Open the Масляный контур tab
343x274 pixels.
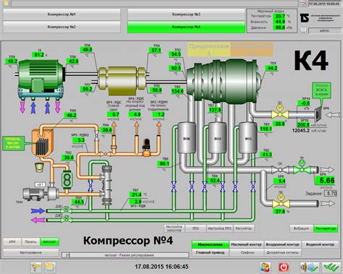coord(246,244)
